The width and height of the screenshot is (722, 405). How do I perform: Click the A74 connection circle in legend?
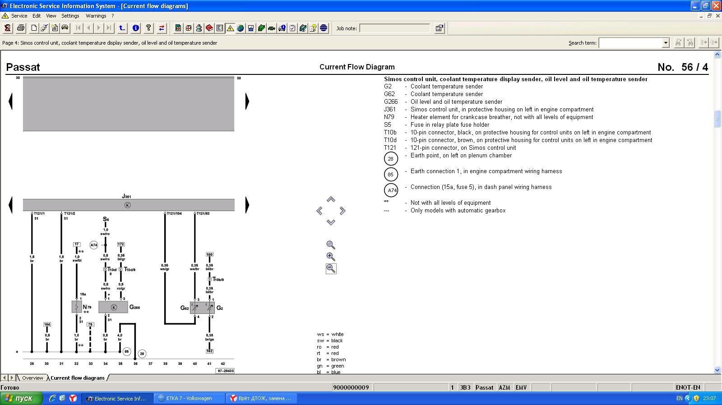[391, 190]
